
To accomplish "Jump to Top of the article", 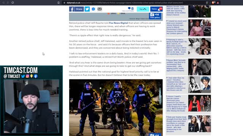I will [x=143, y=9].
